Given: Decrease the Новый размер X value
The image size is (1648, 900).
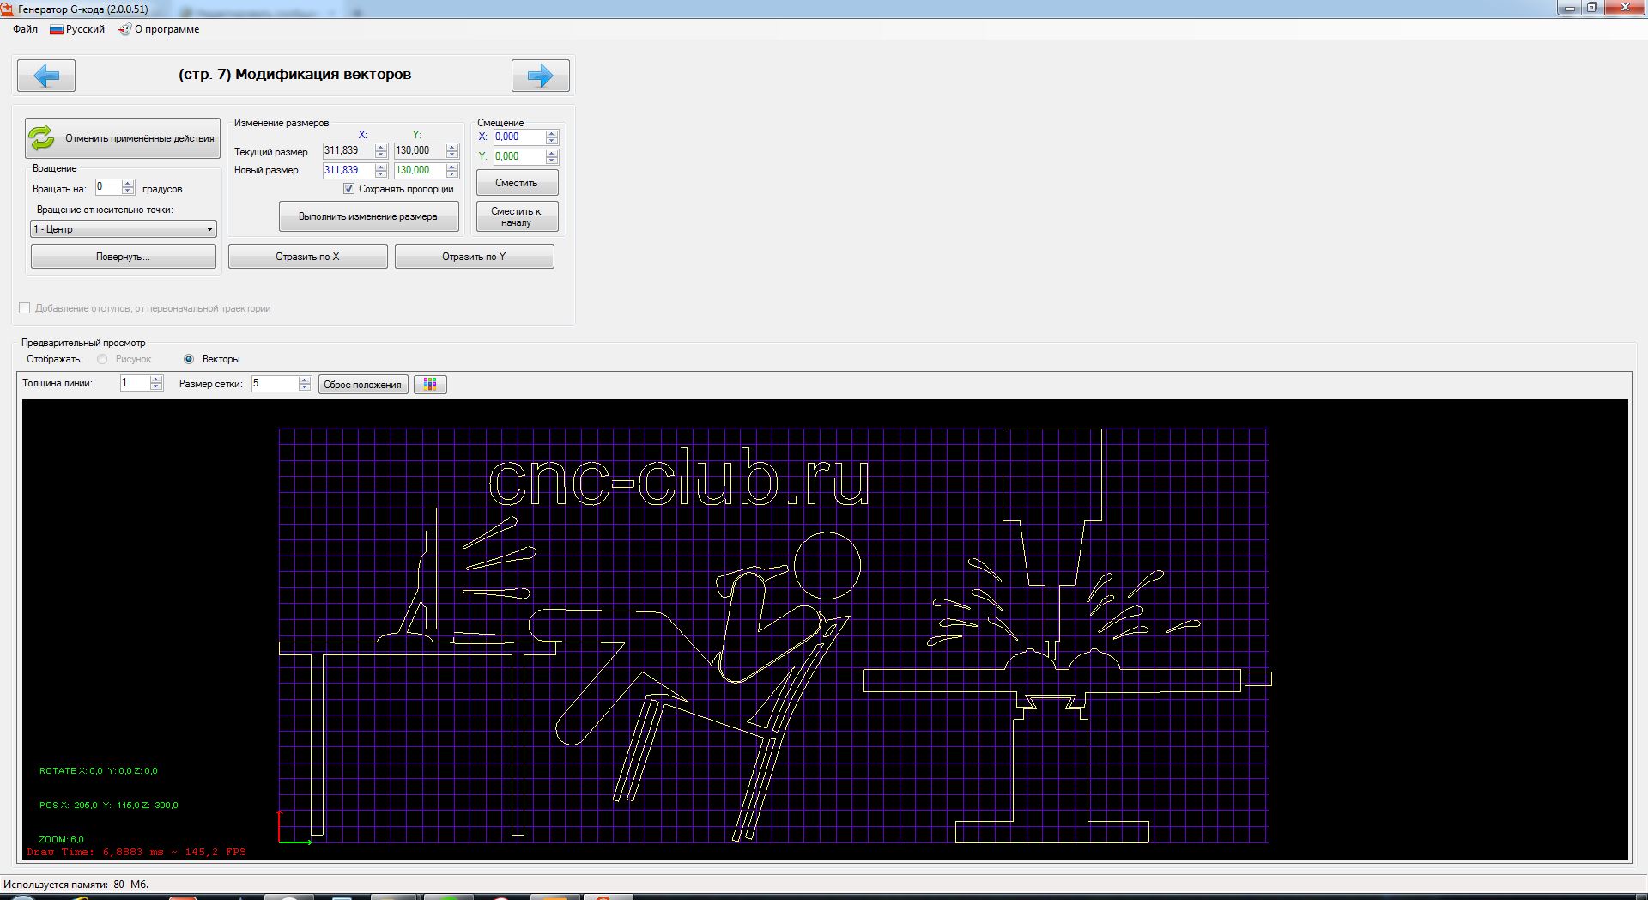Looking at the screenshot, I should pos(381,174).
